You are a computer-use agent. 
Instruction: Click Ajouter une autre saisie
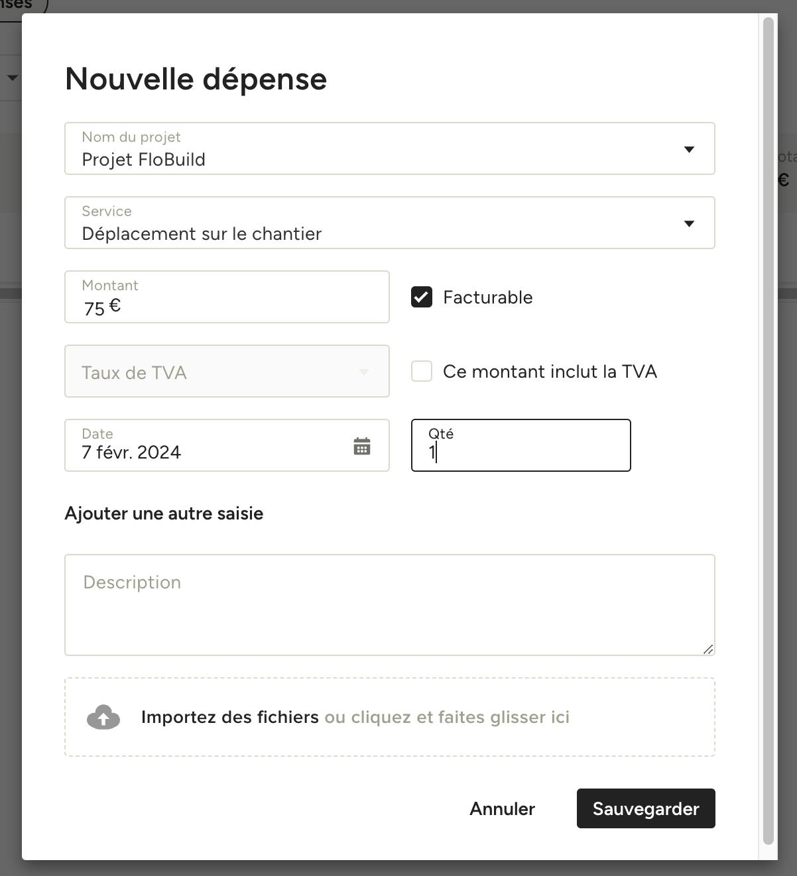point(164,514)
